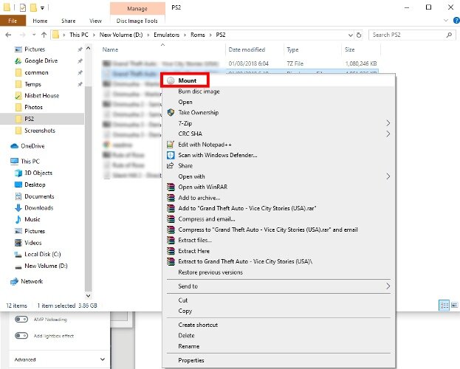Click the Refresh icon in address bar
460x369 pixels.
[x=359, y=35]
